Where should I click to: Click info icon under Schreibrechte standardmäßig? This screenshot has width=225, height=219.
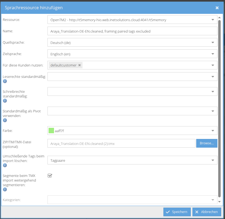click(x=5, y=101)
